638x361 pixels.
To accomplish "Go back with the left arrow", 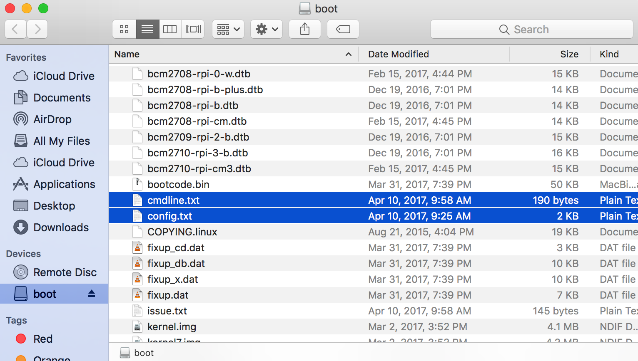I will 16,29.
